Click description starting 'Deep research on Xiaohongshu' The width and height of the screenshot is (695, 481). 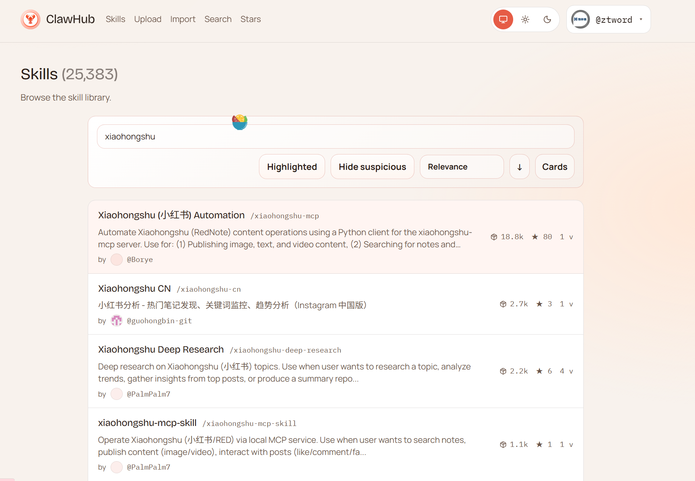[284, 373]
